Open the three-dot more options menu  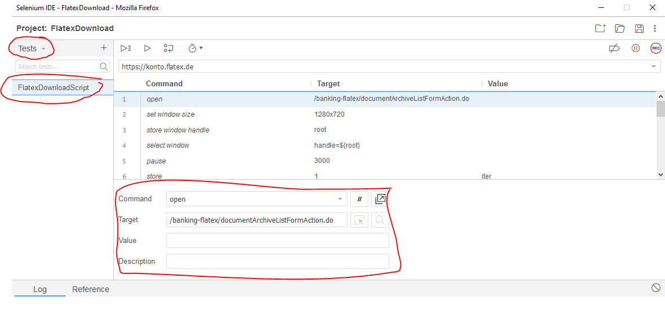coord(655,28)
